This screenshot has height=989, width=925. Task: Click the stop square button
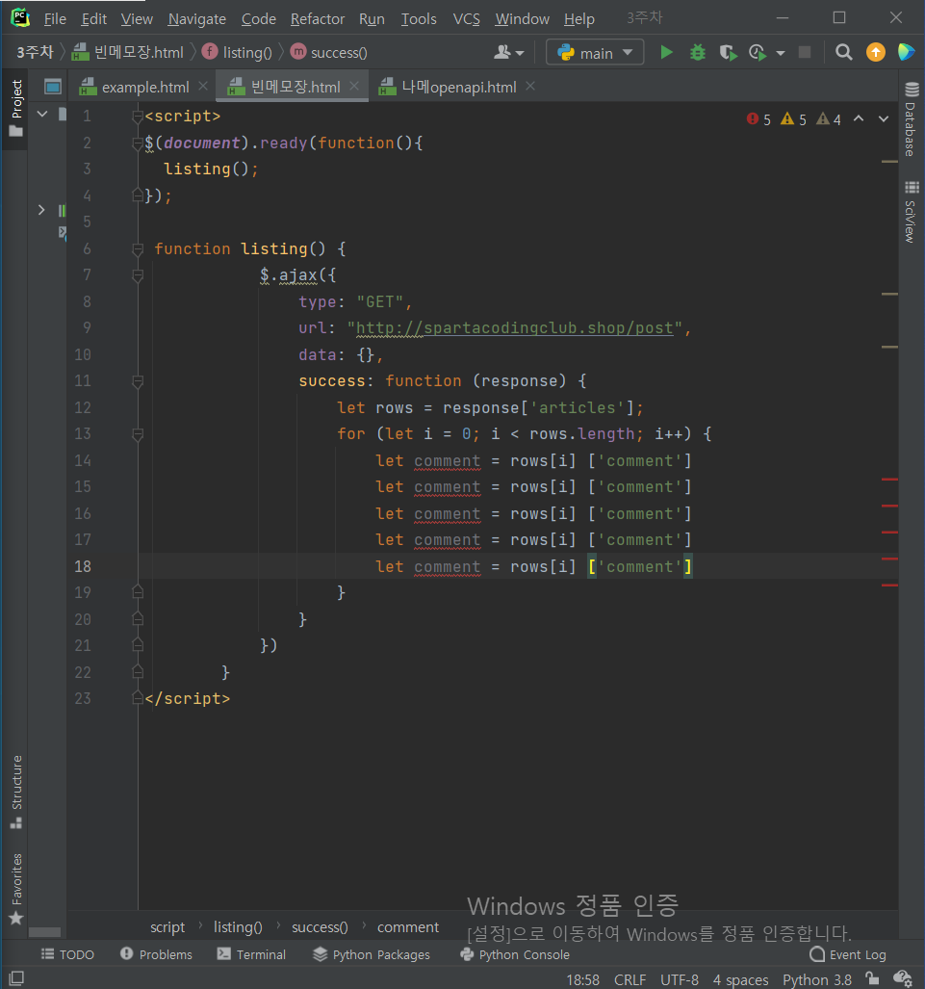[x=805, y=52]
